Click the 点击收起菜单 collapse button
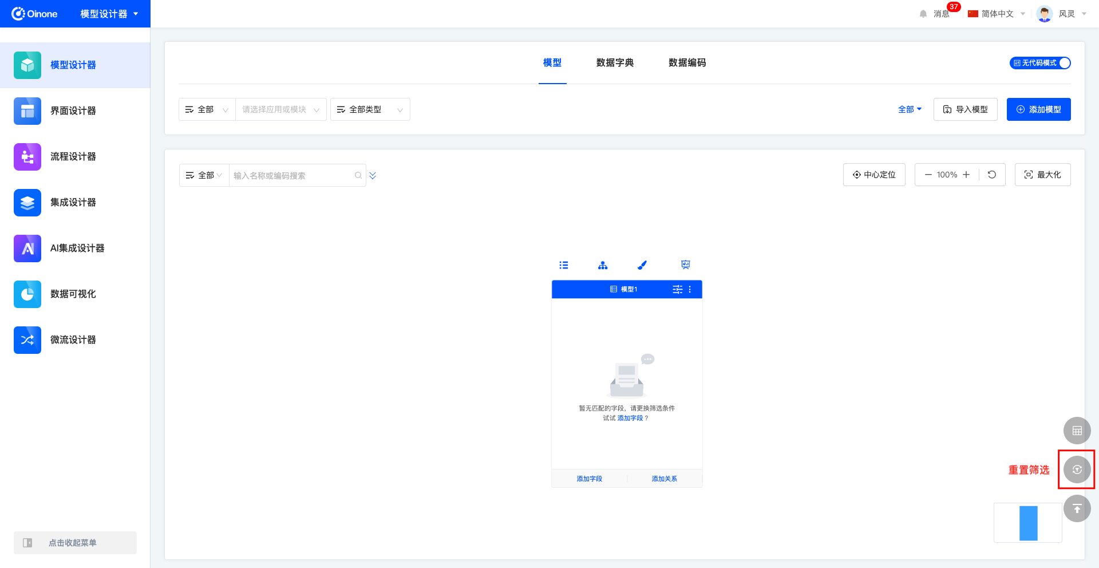The image size is (1099, 568). click(75, 543)
